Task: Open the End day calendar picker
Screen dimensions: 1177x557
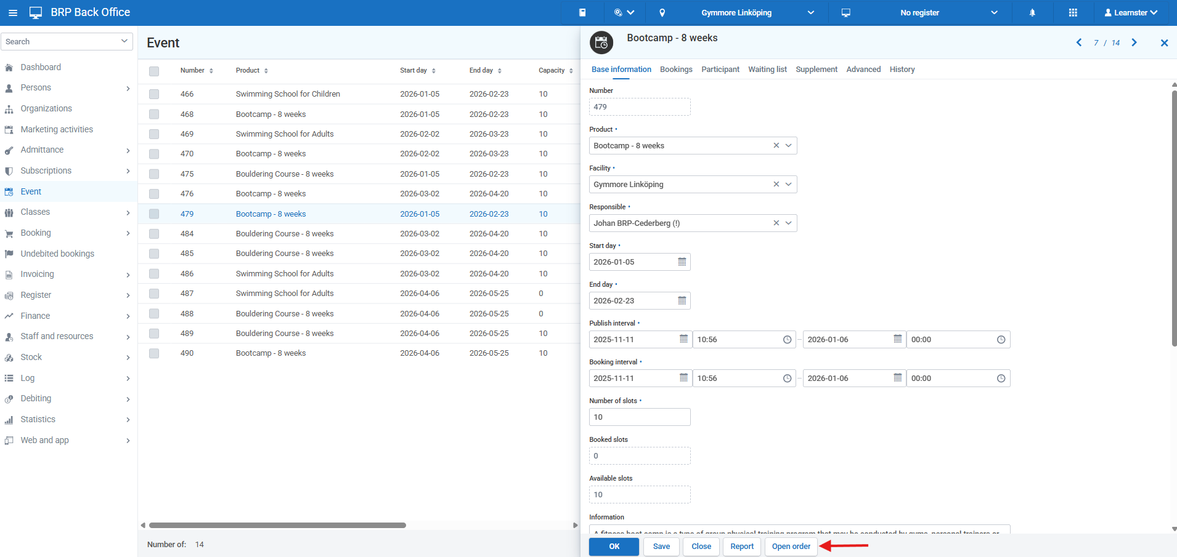Action: 682,301
